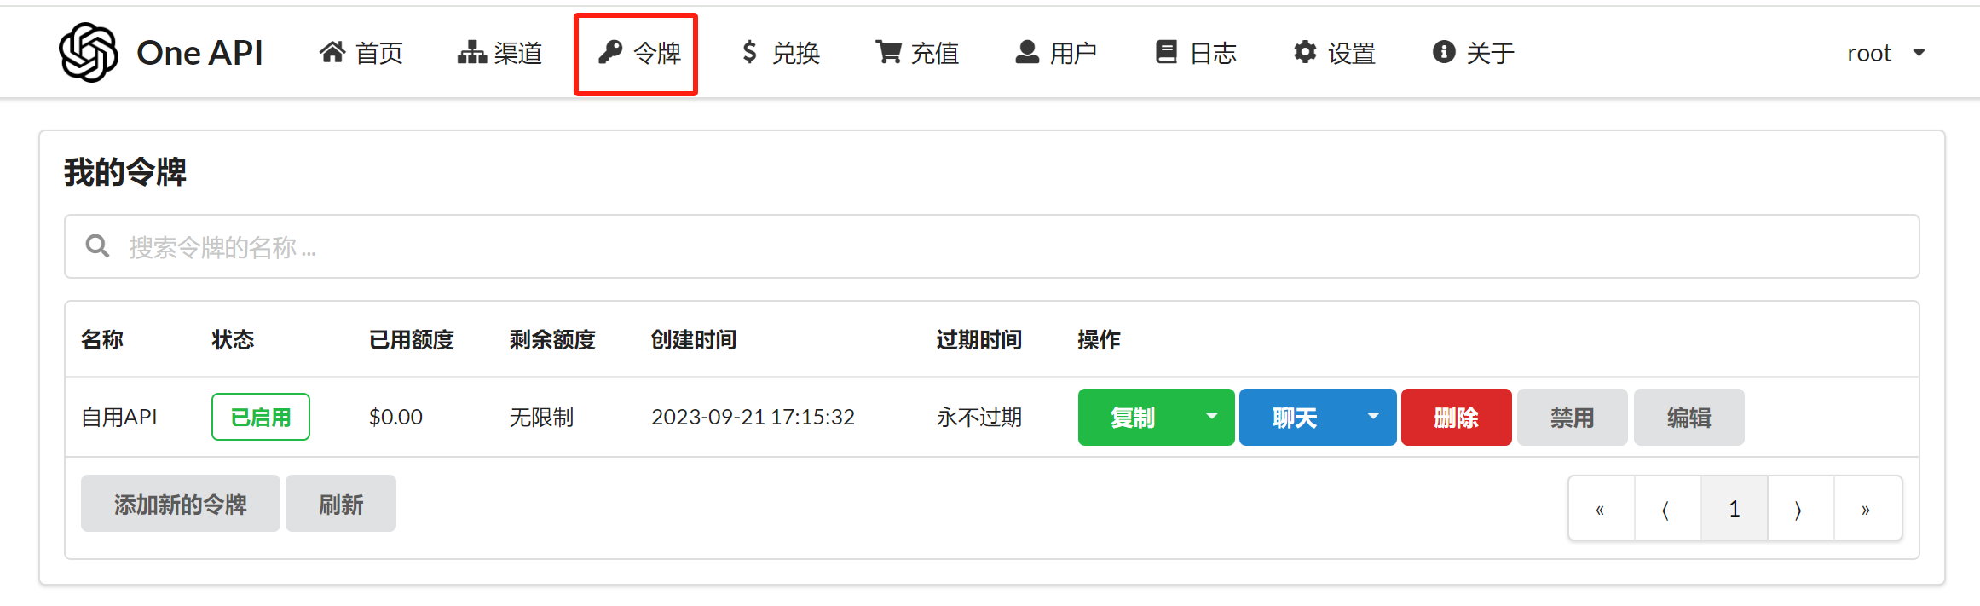Click the 过期时间 column header
Viewport: 1980px width, 606px height.
(979, 339)
